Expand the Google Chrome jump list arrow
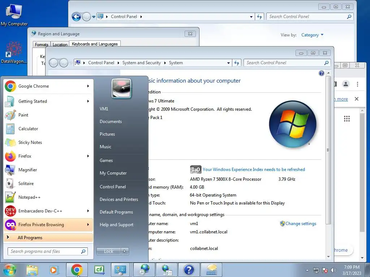This screenshot has height=277, width=370. (x=88, y=86)
